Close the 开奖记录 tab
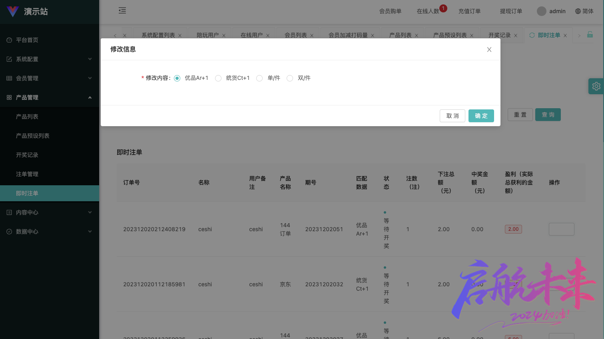Viewport: 604px width, 339px height. pos(516,36)
